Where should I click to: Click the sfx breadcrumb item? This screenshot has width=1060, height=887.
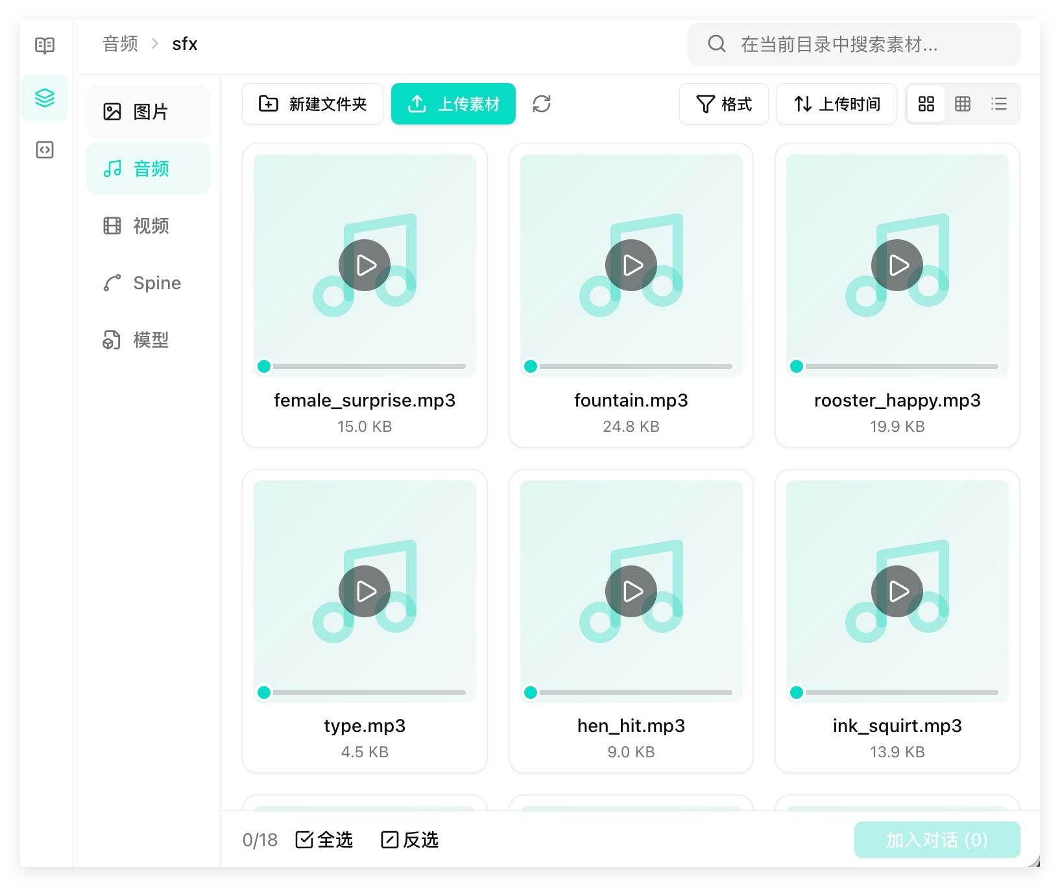pyautogui.click(x=185, y=44)
